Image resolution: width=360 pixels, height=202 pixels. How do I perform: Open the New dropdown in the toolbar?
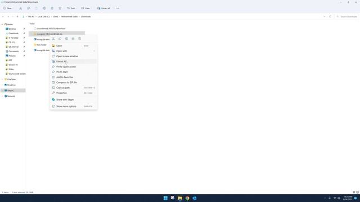8,8
